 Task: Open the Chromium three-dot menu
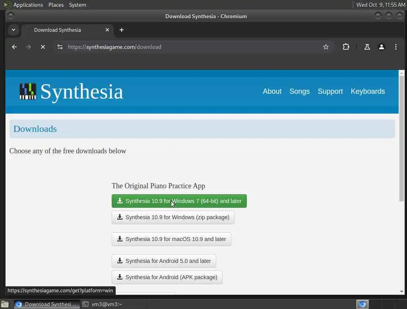pos(395,47)
